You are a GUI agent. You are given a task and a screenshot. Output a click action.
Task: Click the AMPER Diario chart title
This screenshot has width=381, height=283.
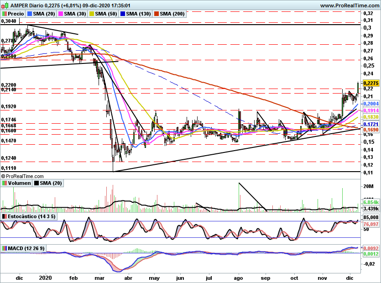tap(27, 5)
